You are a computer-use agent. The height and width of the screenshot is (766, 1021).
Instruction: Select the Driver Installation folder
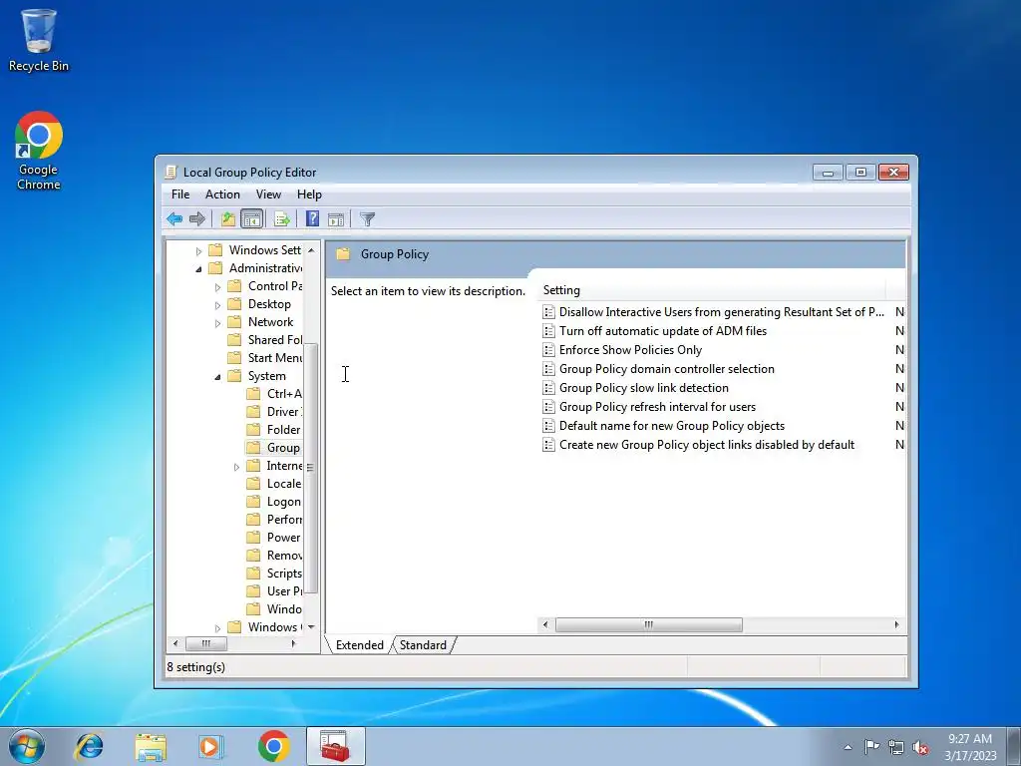pyautogui.click(x=275, y=412)
